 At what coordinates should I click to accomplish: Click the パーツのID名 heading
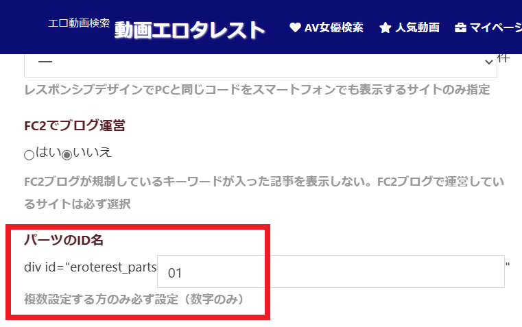pos(64,240)
